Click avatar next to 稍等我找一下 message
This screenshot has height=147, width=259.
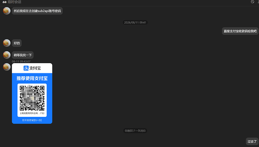(7, 55)
